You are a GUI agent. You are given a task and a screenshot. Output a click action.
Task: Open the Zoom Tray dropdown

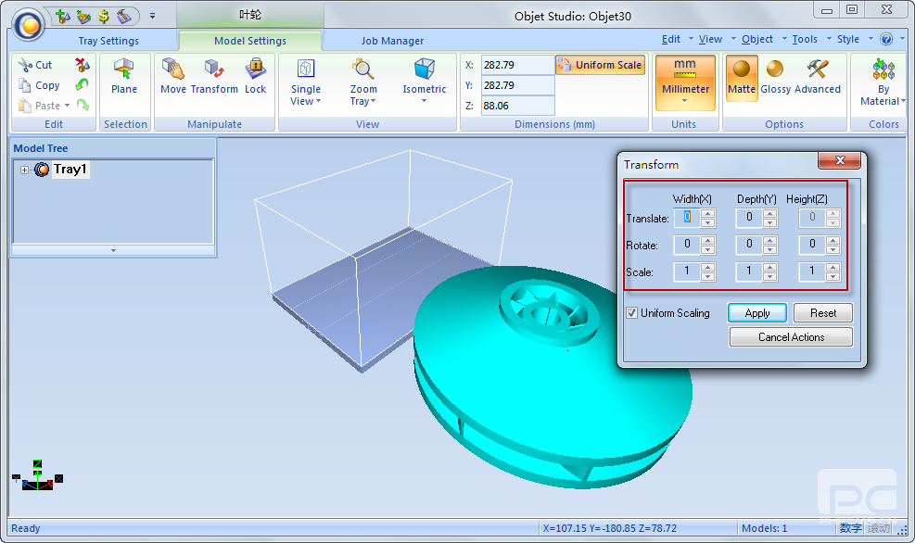(x=363, y=83)
